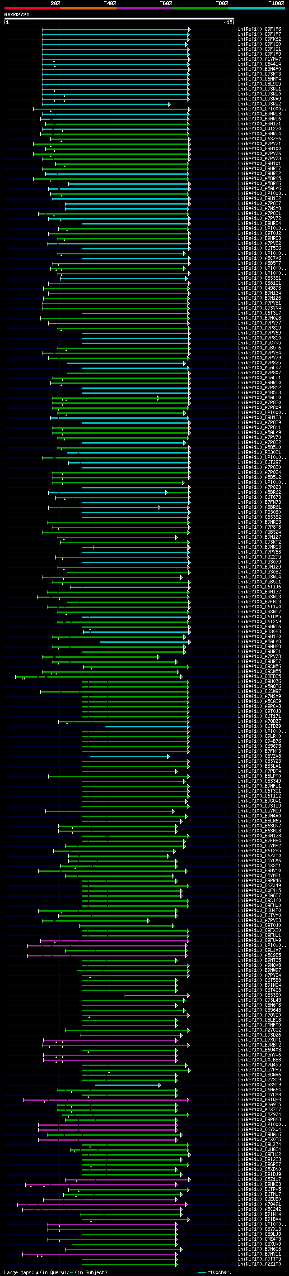
Task: Choose hit UniRef100_Q9SRV9
Action: 259,99
